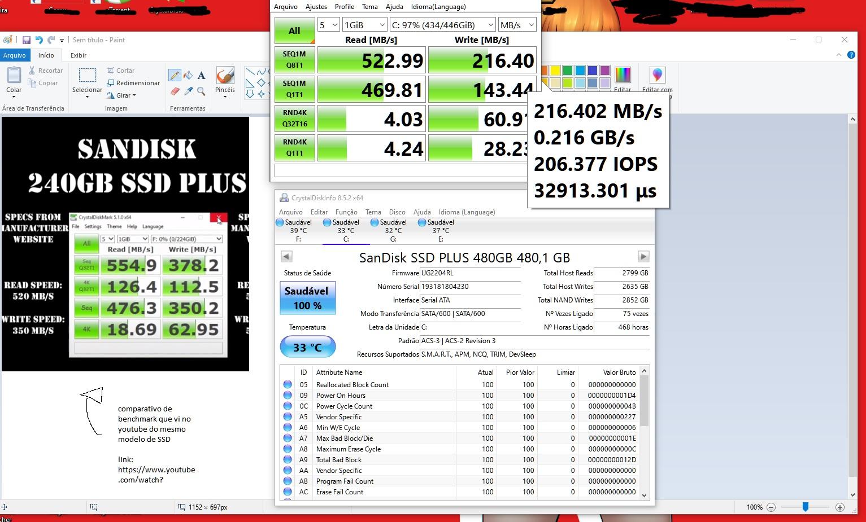Image resolution: width=866 pixels, height=522 pixels.
Task: Select the G: drive tab showing 32 °C
Action: click(x=393, y=230)
